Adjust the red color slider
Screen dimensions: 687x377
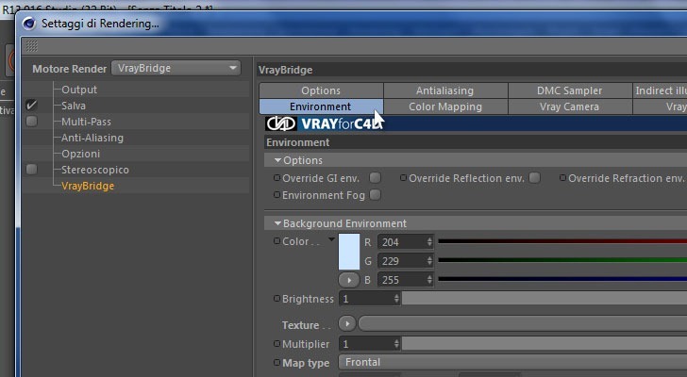click(562, 241)
